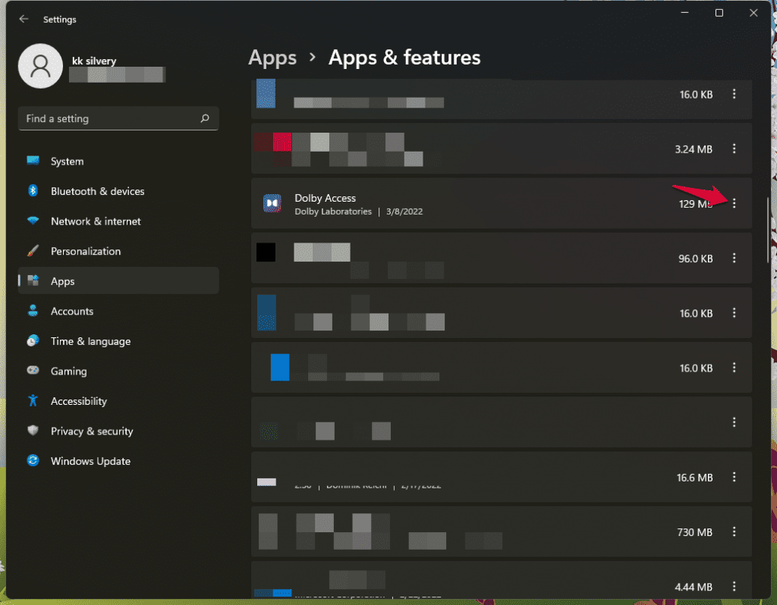This screenshot has height=605, width=777.
Task: Go to the Accounts section
Action: 72,312
